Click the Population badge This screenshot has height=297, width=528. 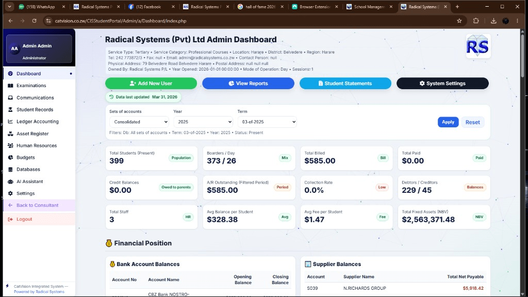point(181,158)
